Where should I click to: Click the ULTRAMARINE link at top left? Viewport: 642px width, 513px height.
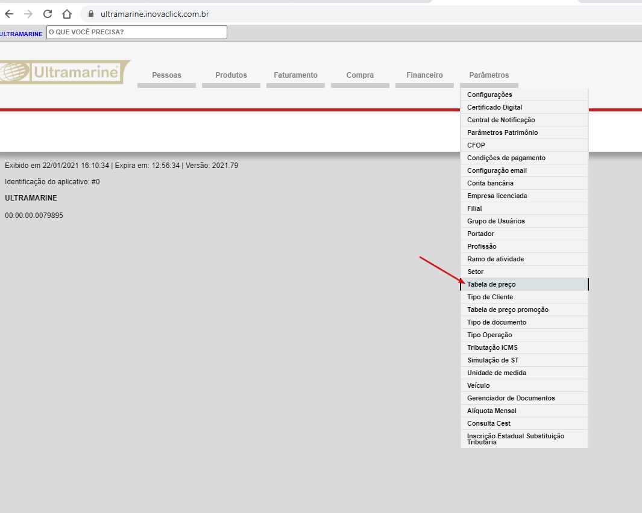(x=21, y=34)
